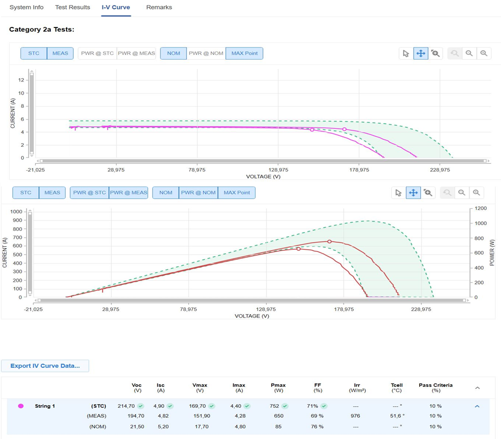501x439 pixels.
Task: Choose zoom-to-area tool in lower chart toolbar
Action: pos(428,193)
